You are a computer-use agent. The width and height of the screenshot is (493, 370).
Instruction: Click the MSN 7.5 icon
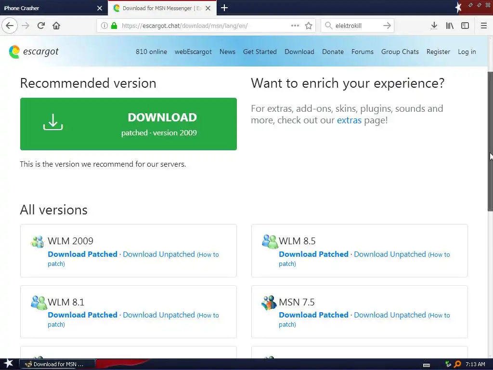coord(269,303)
